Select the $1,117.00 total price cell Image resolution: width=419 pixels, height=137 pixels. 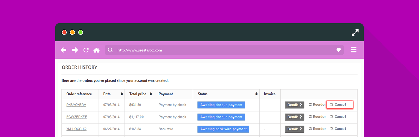[x=136, y=117]
